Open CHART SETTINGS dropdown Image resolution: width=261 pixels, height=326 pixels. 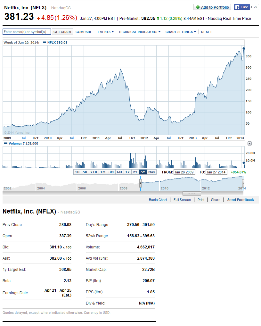tap(181, 32)
